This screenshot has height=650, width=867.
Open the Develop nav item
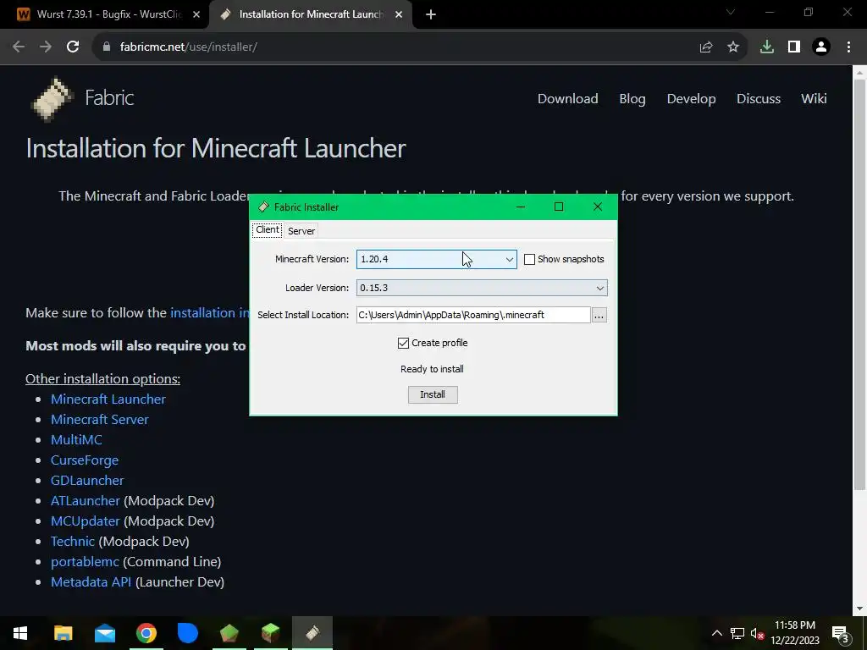coord(691,99)
